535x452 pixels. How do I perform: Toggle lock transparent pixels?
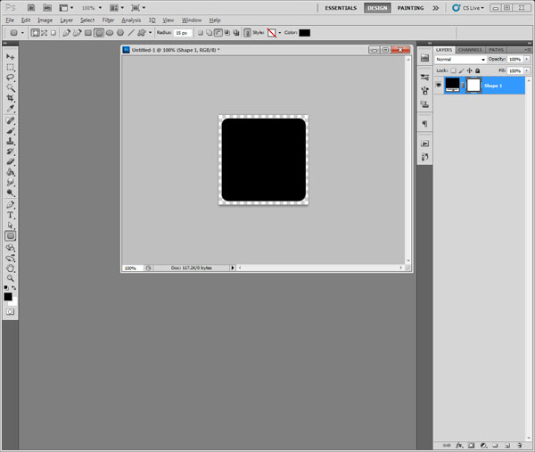pos(453,70)
